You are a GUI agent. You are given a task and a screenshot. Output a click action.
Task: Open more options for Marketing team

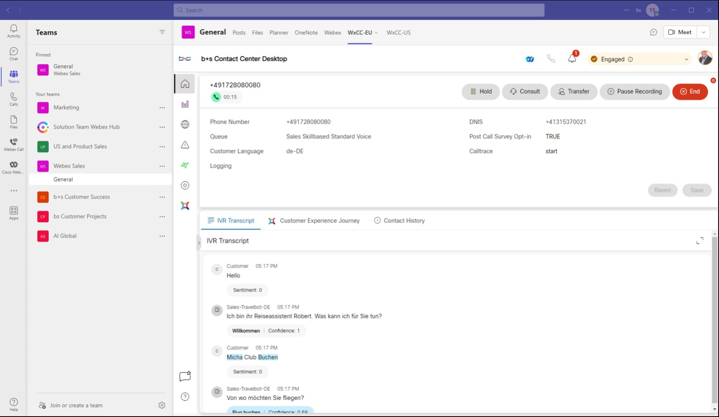click(162, 108)
